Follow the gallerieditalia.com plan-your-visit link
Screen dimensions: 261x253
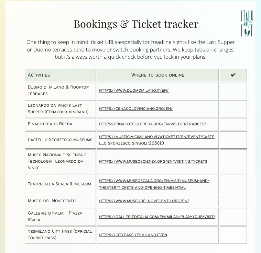pos(157,217)
